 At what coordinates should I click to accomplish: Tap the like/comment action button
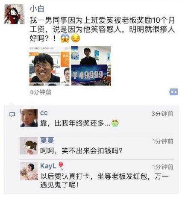[x=173, y=92]
